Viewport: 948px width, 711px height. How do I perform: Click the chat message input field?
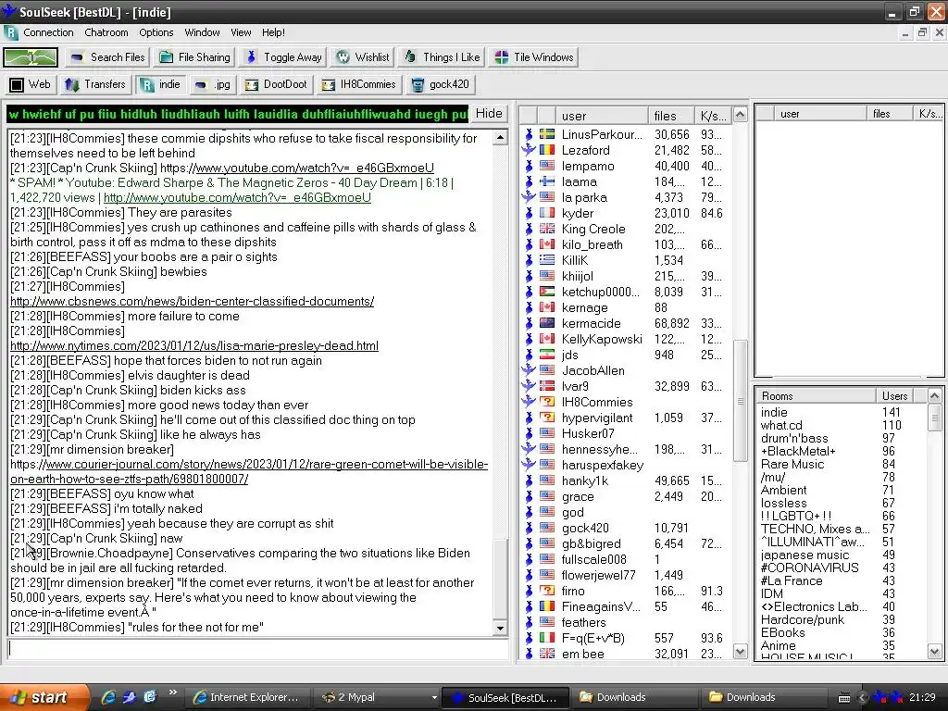coord(257,649)
